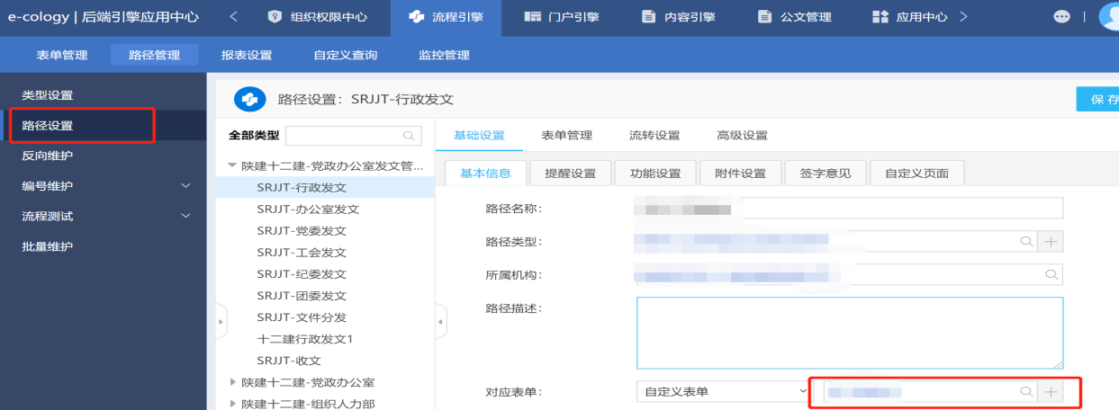The height and width of the screenshot is (410, 1119).
Task: Expand the 流程测试 sidebar menu
Action: (186, 216)
